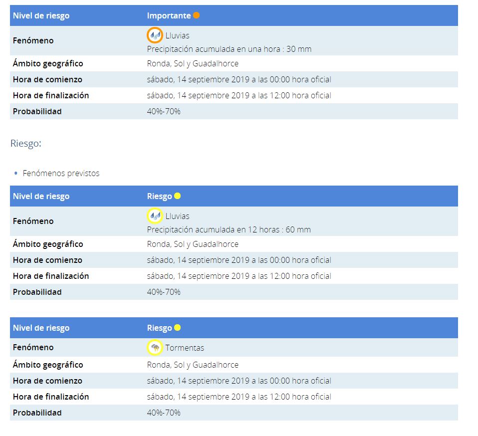Image resolution: width=478 pixels, height=436 pixels.
Task: Click start time 00:00 in Tormentas table
Action: (x=239, y=381)
